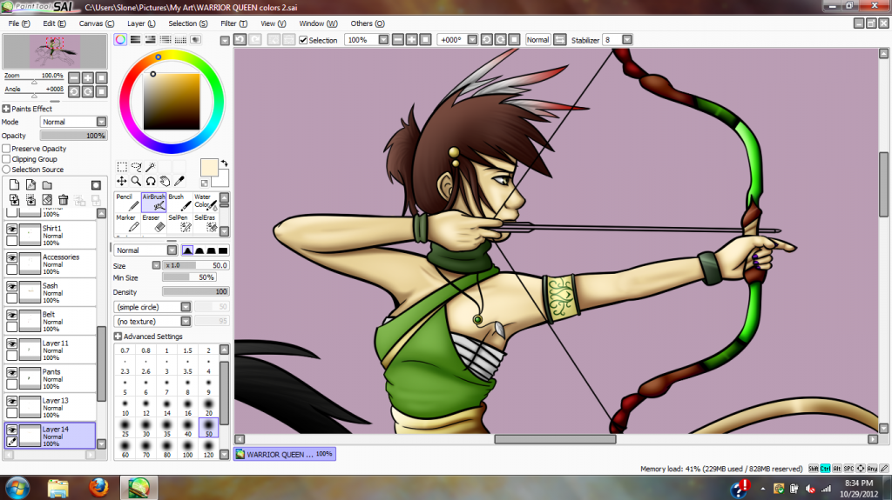Screen dimensions: 892x500
Task: Swap foreground and background colors
Action: click(224, 163)
